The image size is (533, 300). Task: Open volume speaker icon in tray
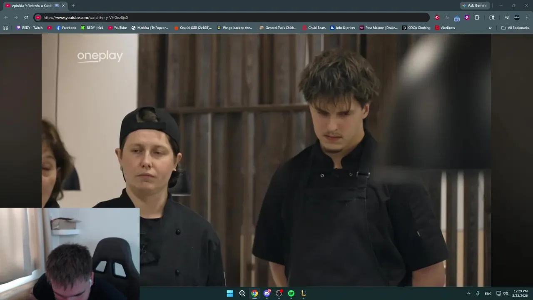pos(506,293)
